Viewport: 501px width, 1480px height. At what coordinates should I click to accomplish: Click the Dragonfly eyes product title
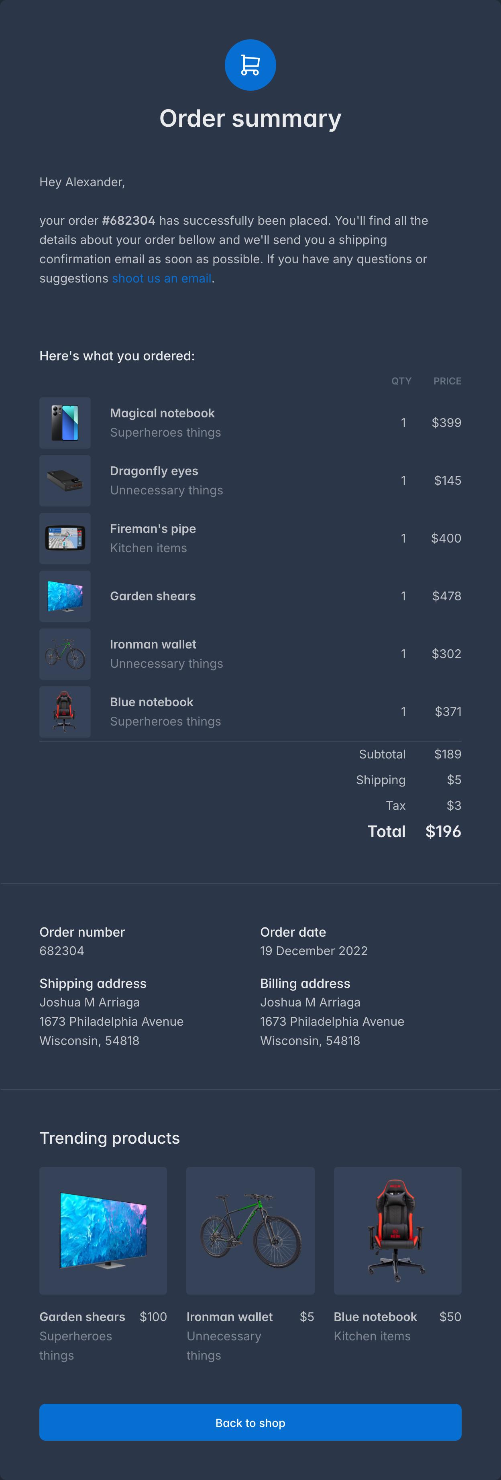154,471
